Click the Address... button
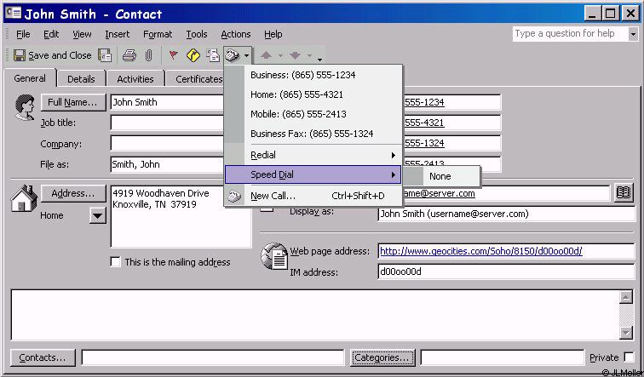The image size is (644, 377). click(73, 193)
